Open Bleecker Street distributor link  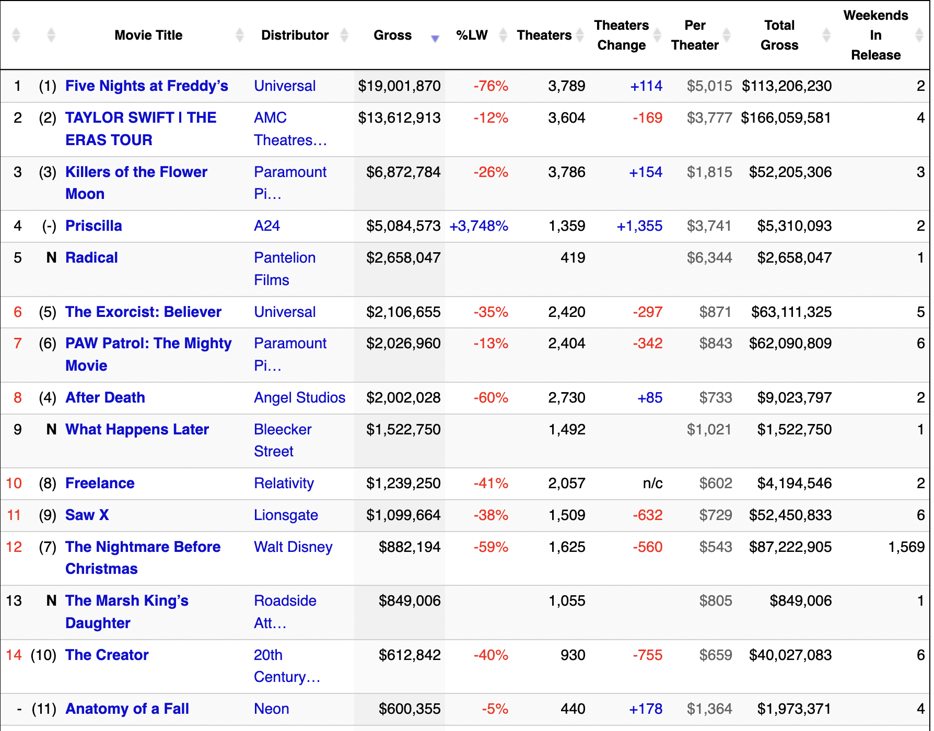pos(283,440)
